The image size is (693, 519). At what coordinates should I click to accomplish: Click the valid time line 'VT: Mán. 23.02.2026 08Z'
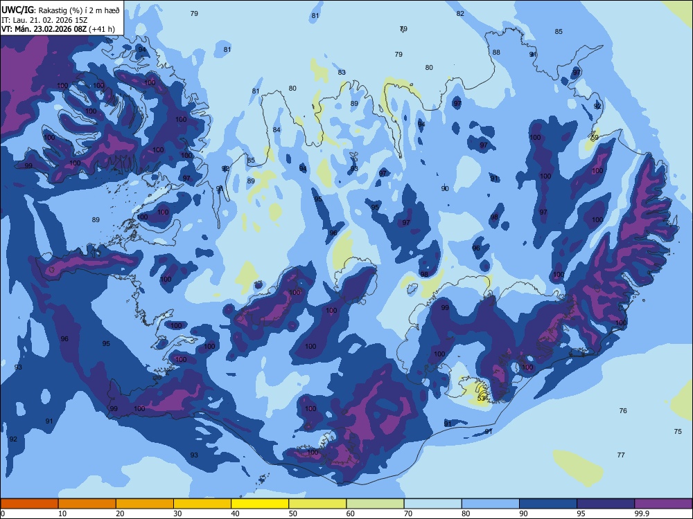tap(44, 29)
